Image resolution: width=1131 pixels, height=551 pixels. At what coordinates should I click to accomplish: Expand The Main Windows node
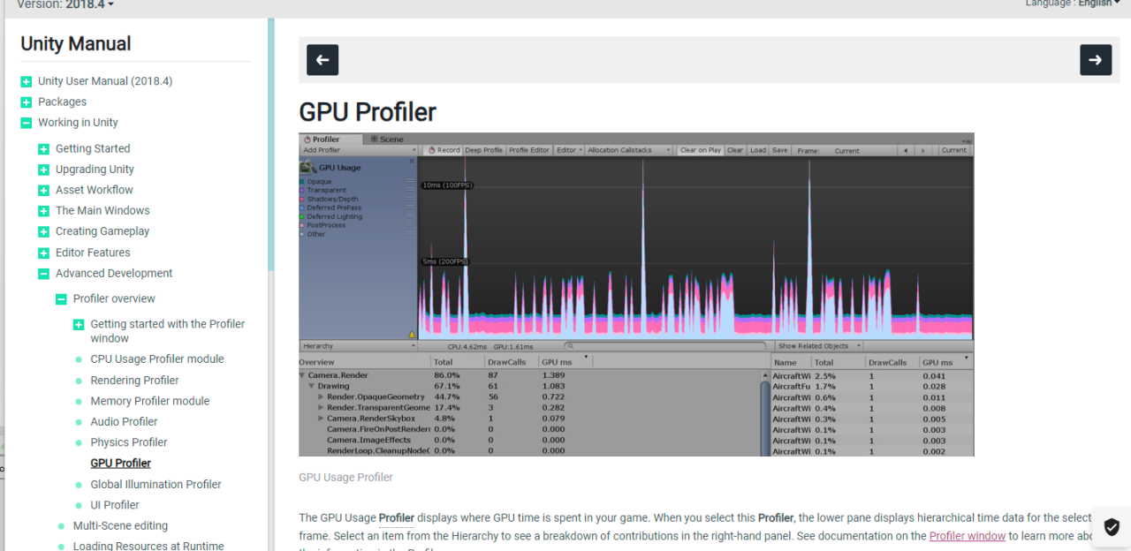pyautogui.click(x=44, y=211)
